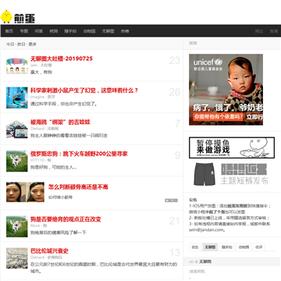This screenshot has width=281, height=281.
Task: Click the newspaper thumbnail for the kidnapped Chihuahua story
Action: (x=17, y=130)
